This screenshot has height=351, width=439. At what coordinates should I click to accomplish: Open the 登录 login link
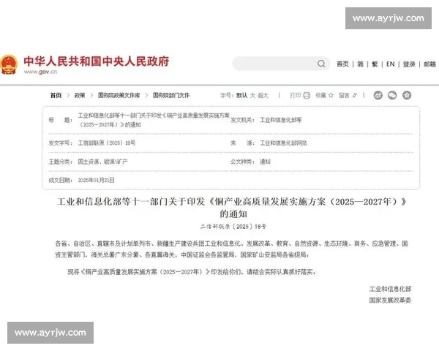(x=409, y=64)
